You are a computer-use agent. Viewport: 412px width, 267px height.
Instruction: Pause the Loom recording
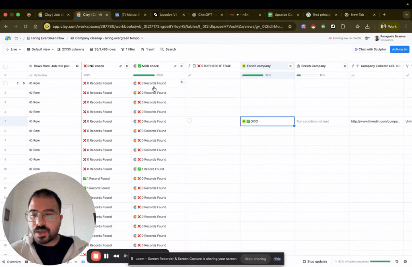tap(106, 256)
